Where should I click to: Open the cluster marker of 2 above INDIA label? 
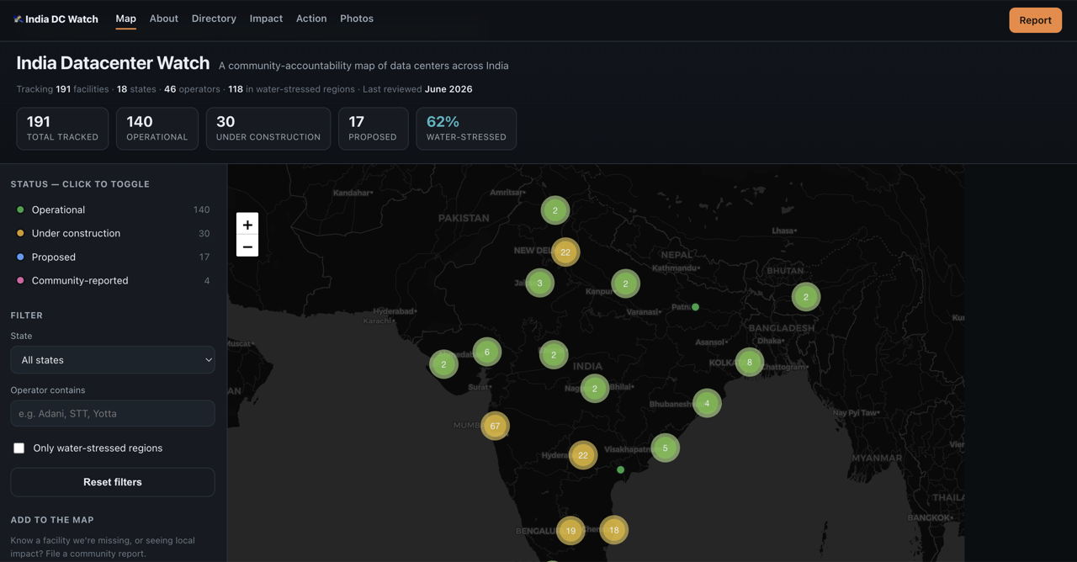click(x=554, y=354)
